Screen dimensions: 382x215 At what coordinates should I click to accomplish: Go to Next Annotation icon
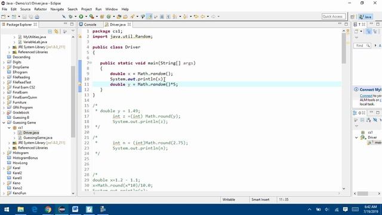click(175, 17)
